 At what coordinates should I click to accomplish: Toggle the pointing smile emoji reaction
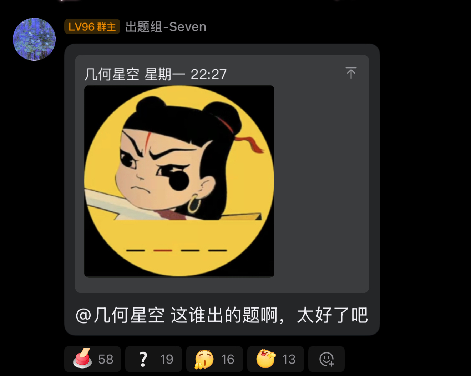pos(275,359)
